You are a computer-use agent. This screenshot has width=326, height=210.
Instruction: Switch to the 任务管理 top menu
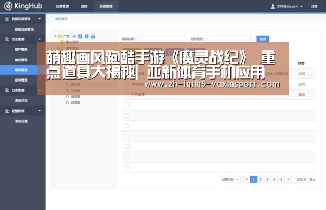click(x=62, y=6)
